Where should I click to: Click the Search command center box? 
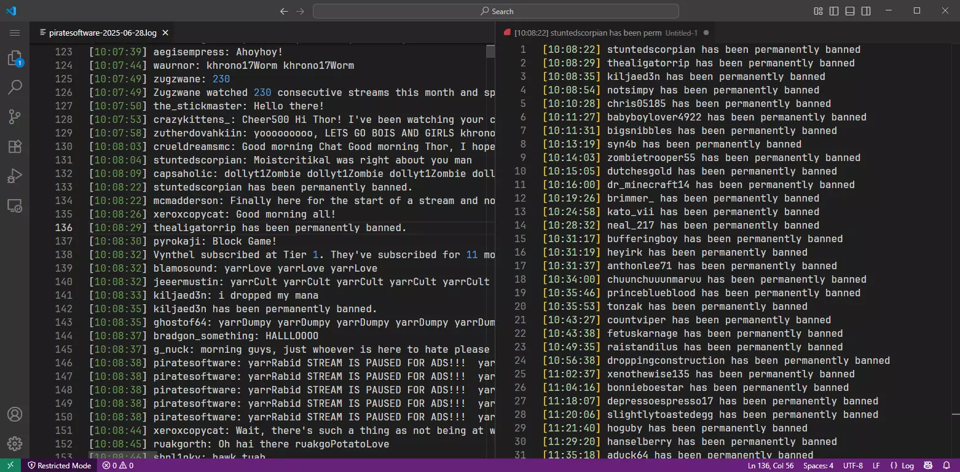(x=496, y=11)
